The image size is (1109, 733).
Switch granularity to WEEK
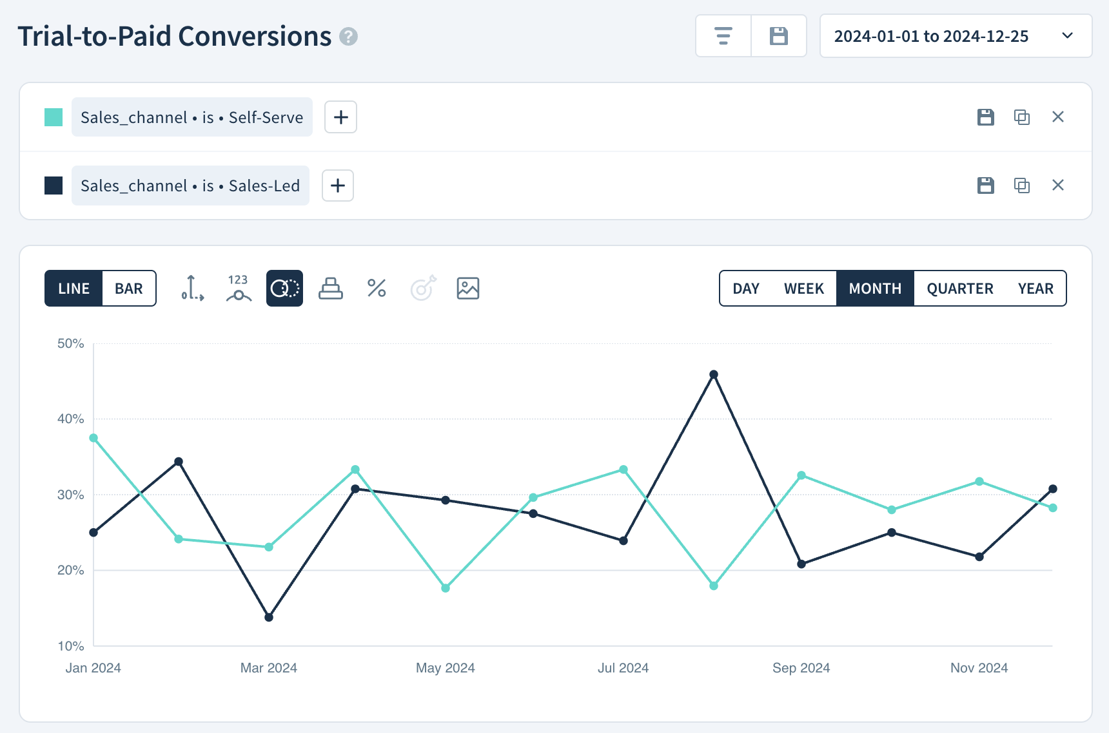[x=804, y=288]
